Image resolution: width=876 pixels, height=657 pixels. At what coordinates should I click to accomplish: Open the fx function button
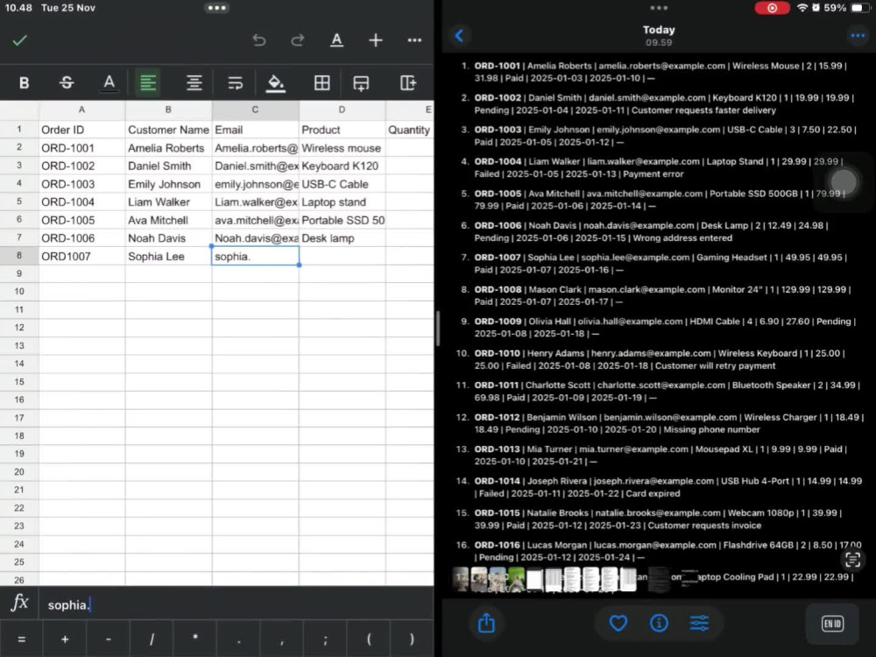coord(19,604)
